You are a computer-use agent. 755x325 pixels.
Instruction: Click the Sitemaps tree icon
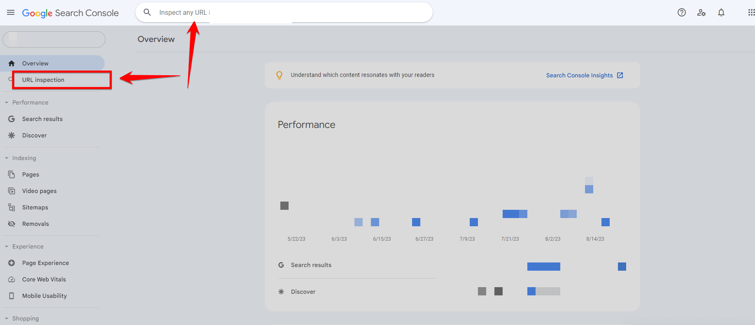tap(12, 207)
